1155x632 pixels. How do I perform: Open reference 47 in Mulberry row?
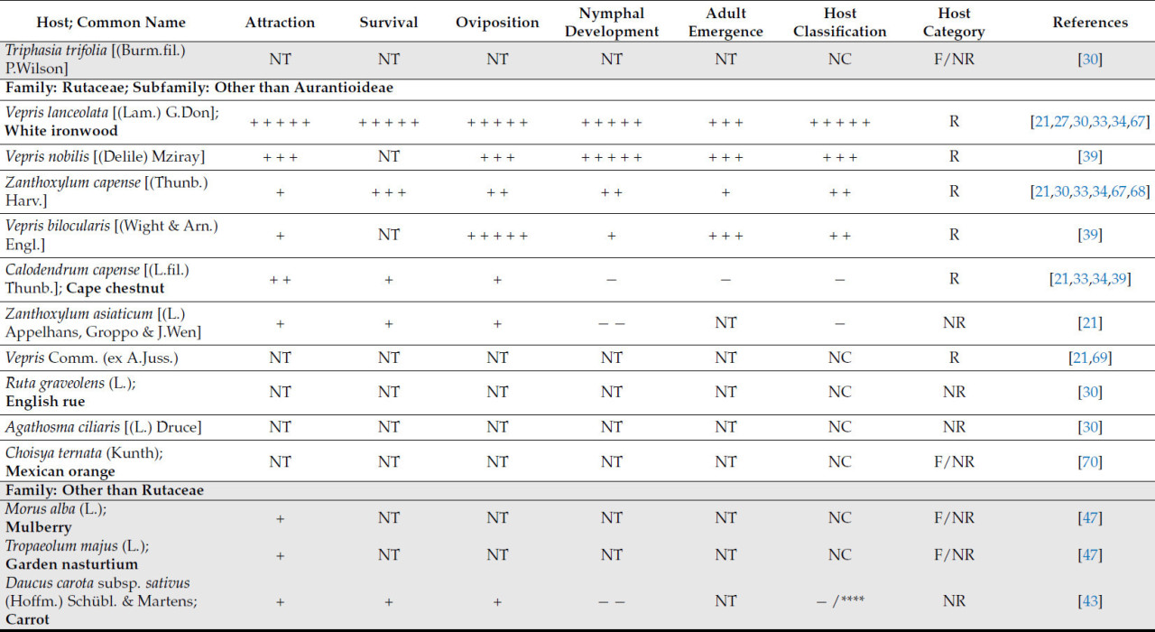click(1090, 518)
